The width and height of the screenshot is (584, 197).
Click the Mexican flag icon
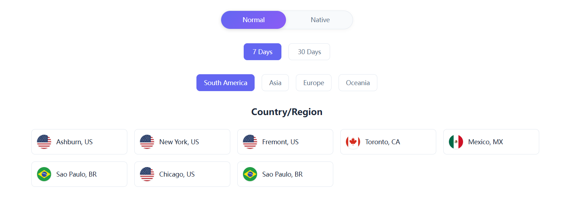tap(456, 142)
